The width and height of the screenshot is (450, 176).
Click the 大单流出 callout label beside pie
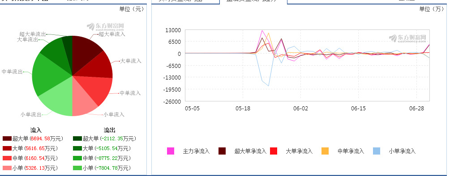[x=28, y=39]
